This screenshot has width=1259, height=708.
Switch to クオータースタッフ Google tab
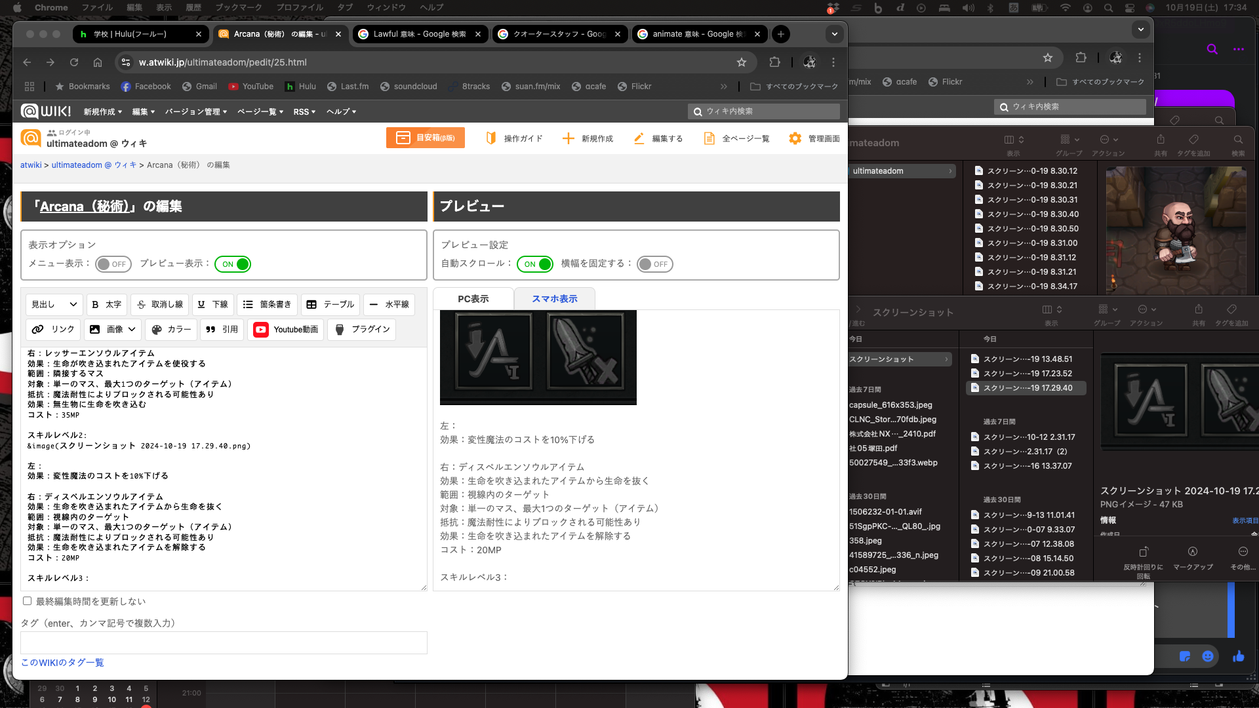click(x=560, y=34)
